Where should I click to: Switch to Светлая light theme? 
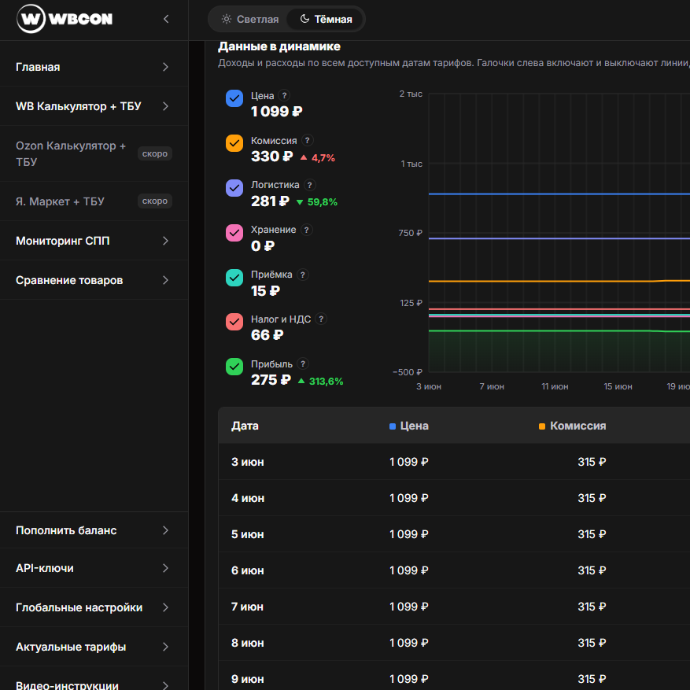point(250,20)
